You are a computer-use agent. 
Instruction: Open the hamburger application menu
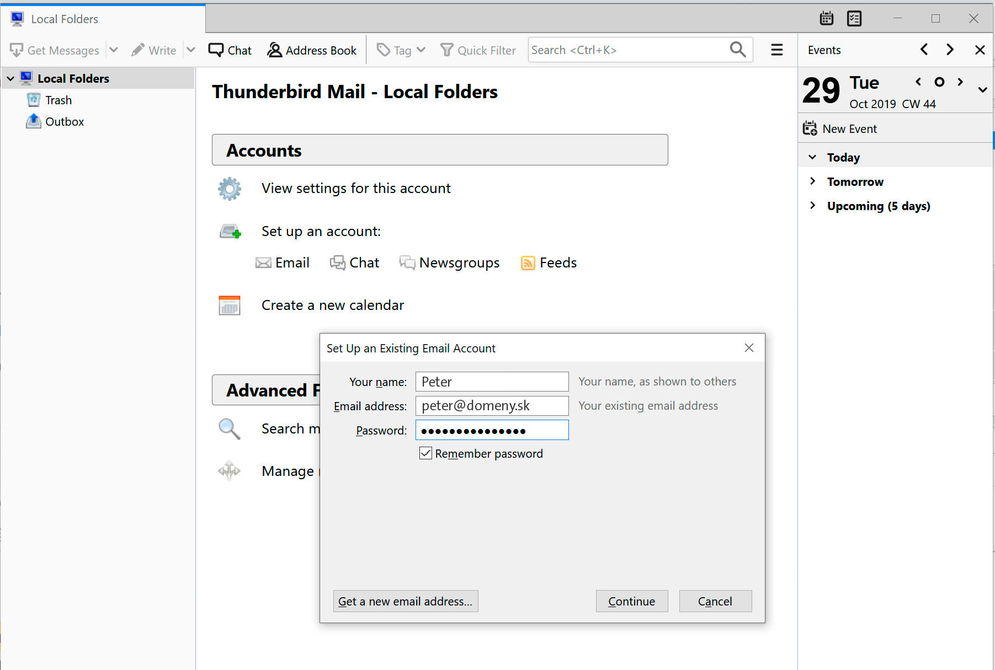click(776, 50)
